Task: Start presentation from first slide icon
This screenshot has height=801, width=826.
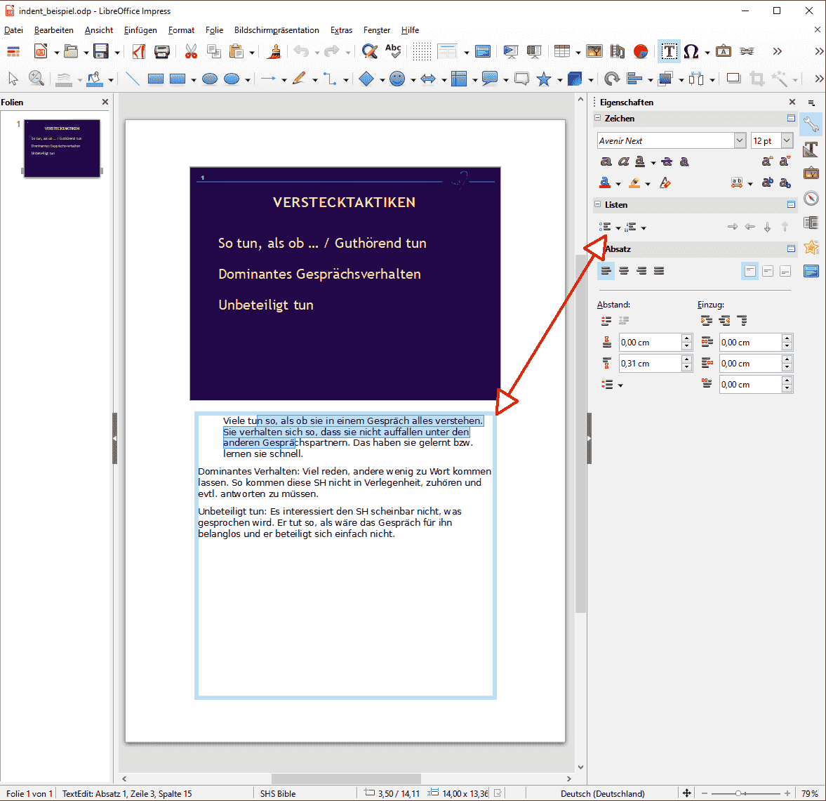Action: (510, 51)
